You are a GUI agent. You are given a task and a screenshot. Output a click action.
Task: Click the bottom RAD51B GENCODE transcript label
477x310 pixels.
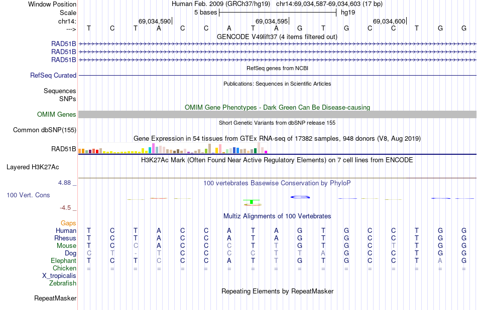point(64,60)
